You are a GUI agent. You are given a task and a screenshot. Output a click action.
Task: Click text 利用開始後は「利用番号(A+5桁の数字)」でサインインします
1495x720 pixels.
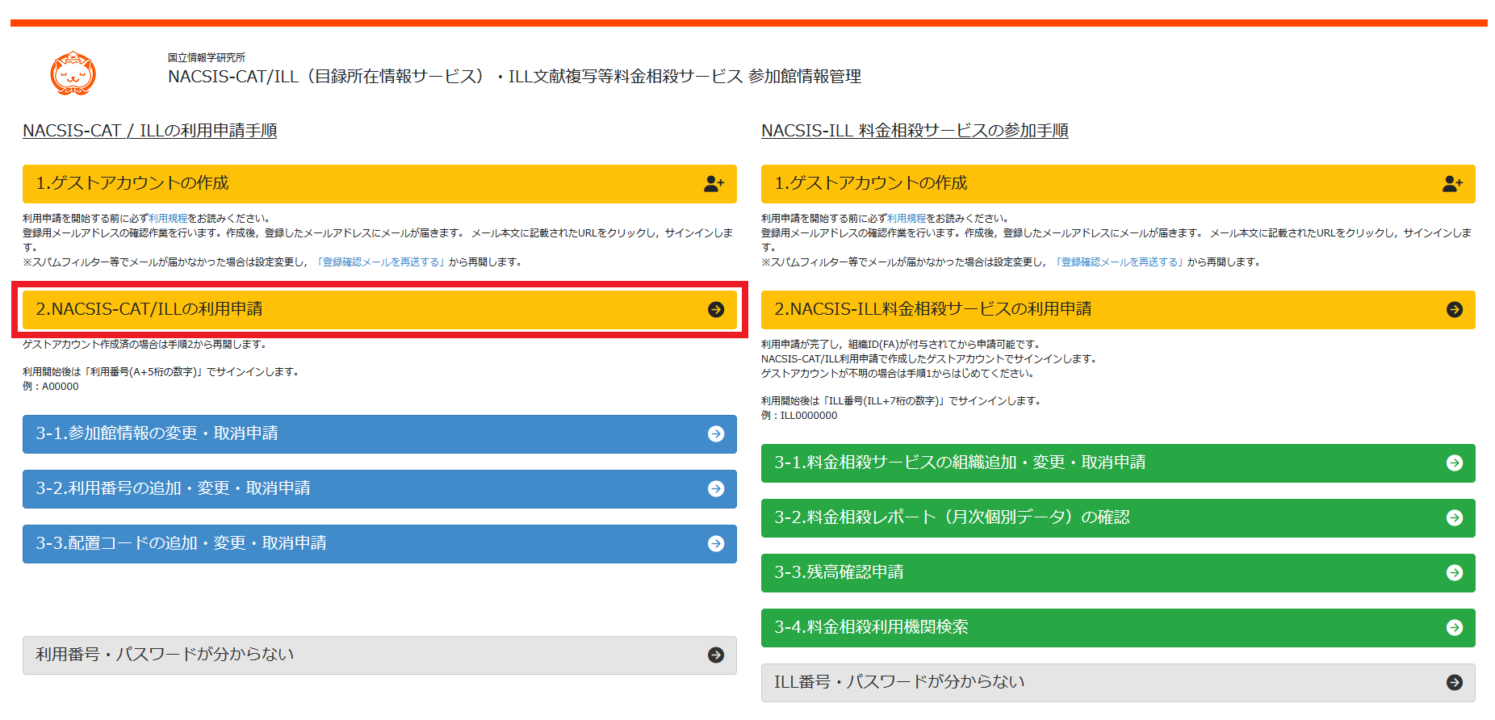(161, 372)
